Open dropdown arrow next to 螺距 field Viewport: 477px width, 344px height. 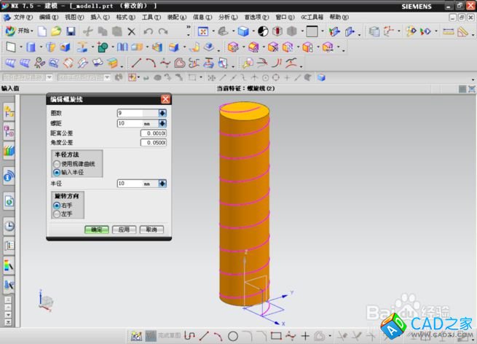tap(162, 123)
